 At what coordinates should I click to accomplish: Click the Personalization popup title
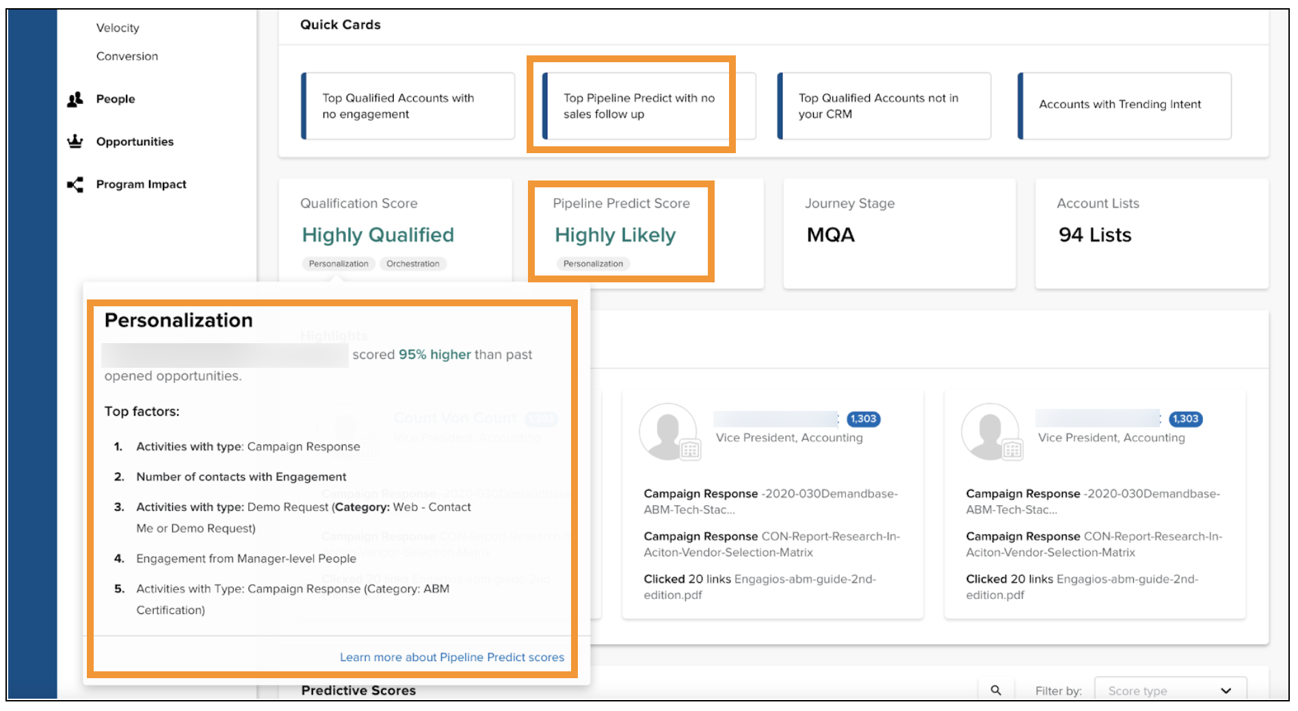[178, 320]
